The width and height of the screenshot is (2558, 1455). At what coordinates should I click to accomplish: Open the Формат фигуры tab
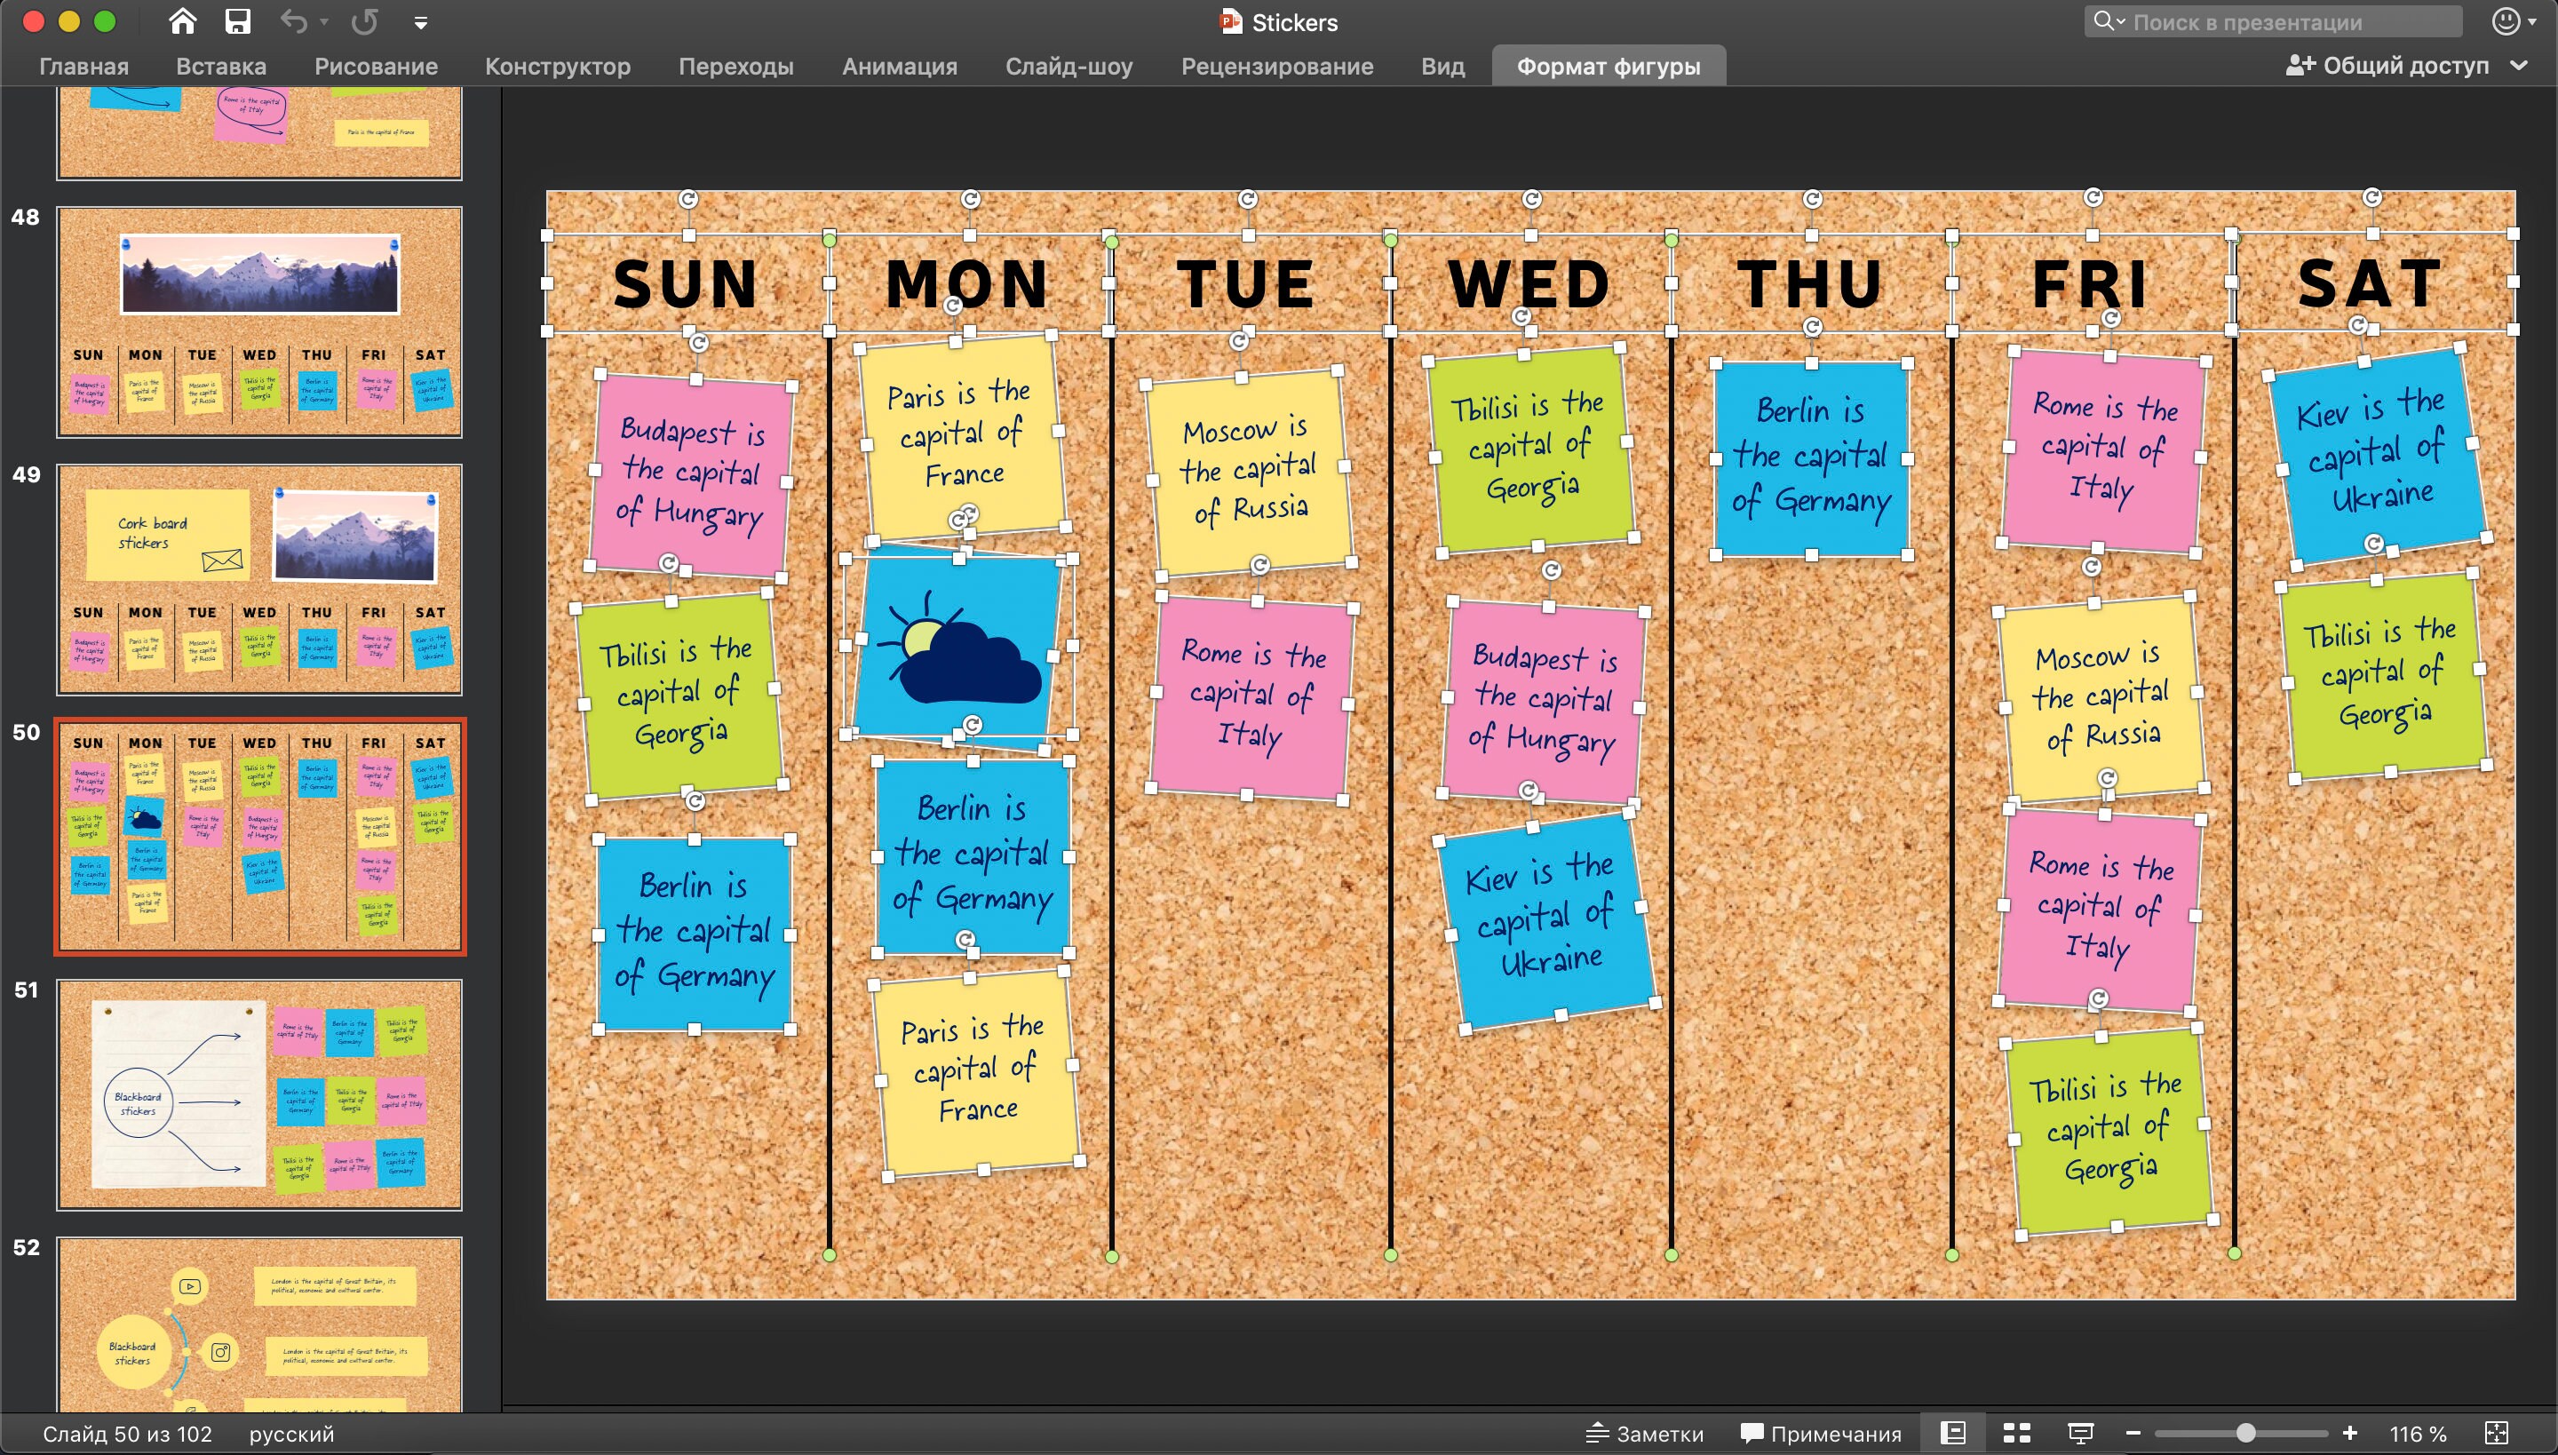point(1608,65)
